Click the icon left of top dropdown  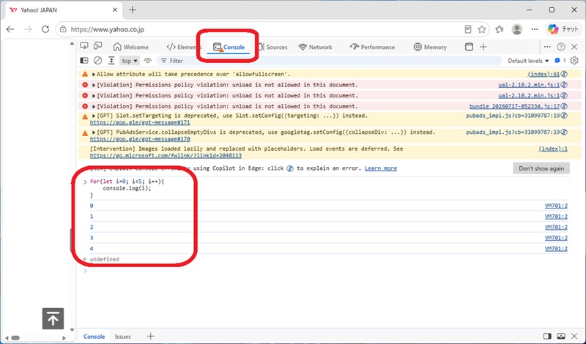[111, 61]
